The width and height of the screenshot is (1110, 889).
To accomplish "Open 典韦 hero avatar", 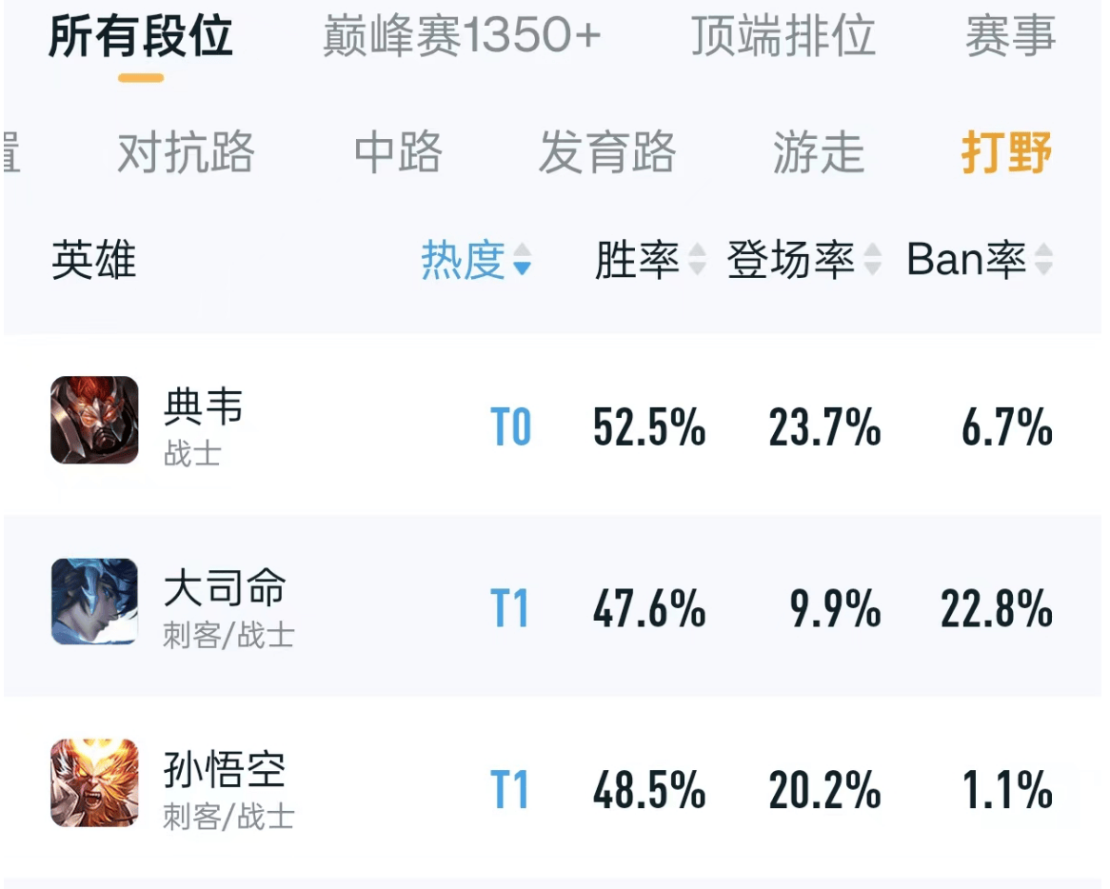I will [x=94, y=420].
